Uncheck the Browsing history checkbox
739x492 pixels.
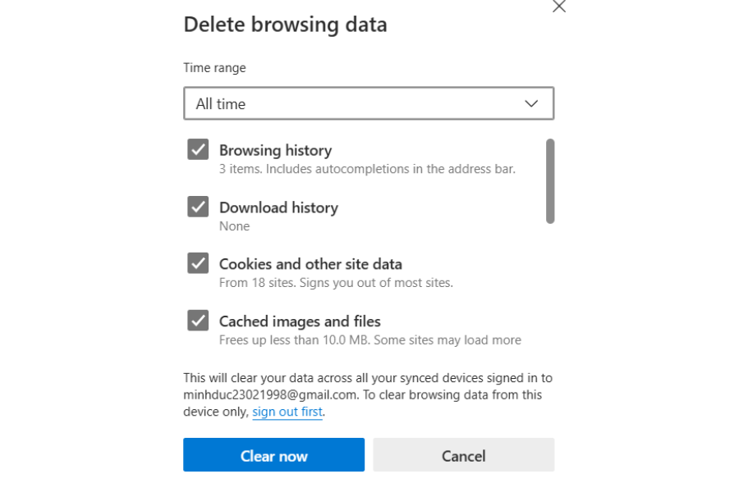pos(197,149)
